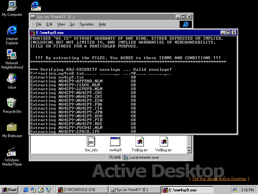Image resolution: width=258 pixels, height=194 pixels.
Task: Click the Local intranet zone icon in status bar
Action: [126, 157]
